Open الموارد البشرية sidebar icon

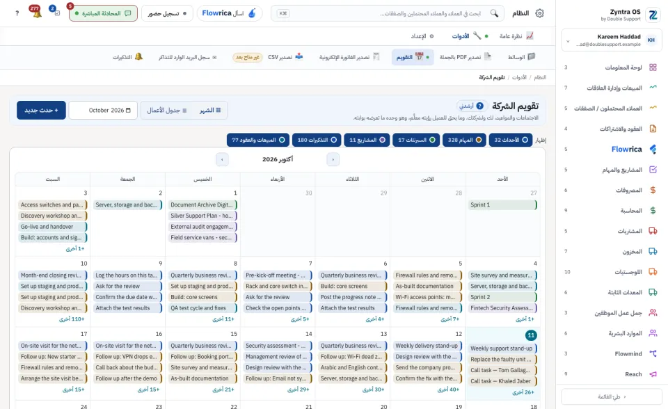tap(653, 333)
